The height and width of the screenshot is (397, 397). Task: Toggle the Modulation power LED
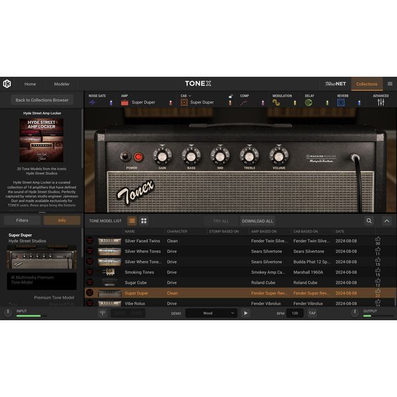(294, 103)
